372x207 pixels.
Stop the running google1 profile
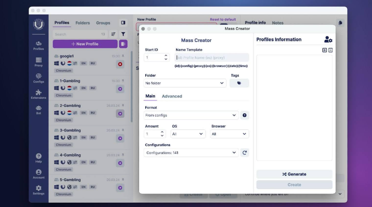pyautogui.click(x=120, y=64)
